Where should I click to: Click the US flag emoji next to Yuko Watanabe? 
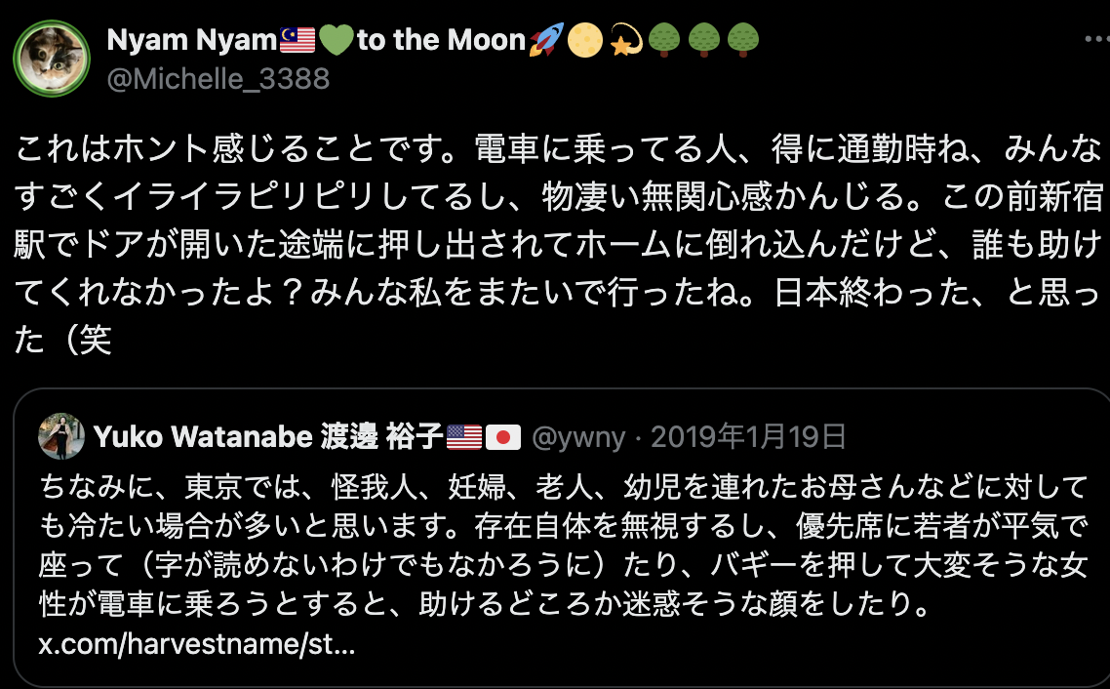[462, 438]
